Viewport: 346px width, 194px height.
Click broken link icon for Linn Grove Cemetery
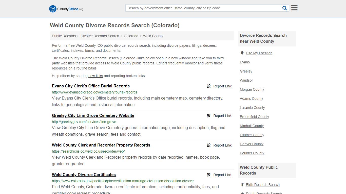[209, 116]
